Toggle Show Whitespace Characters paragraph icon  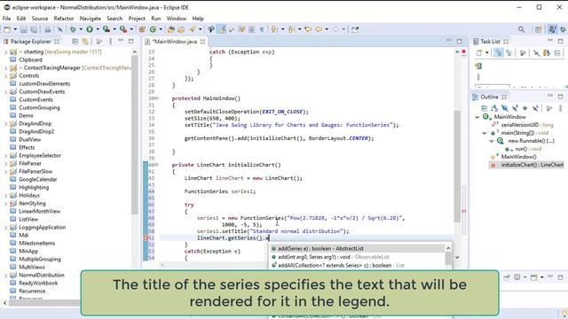pyautogui.click(x=262, y=29)
